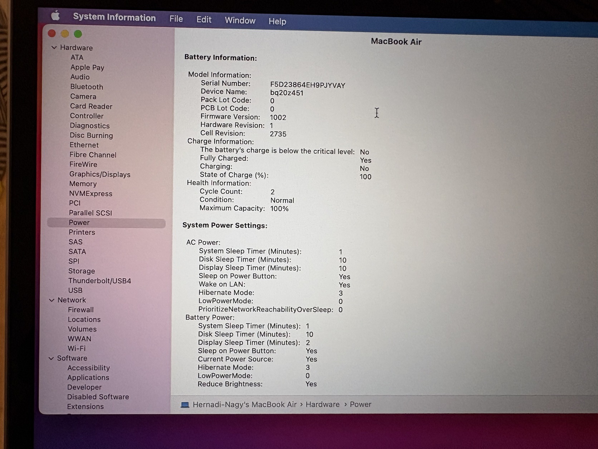Viewport: 598px width, 449px height.
Task: Open the Apple menu
Action: [55, 15]
